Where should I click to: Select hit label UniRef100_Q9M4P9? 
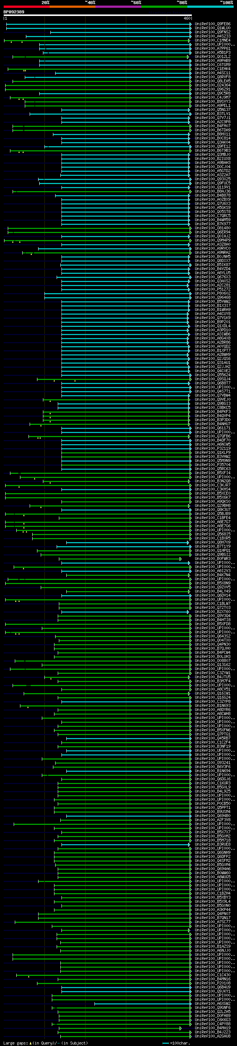pyautogui.click(x=213, y=240)
